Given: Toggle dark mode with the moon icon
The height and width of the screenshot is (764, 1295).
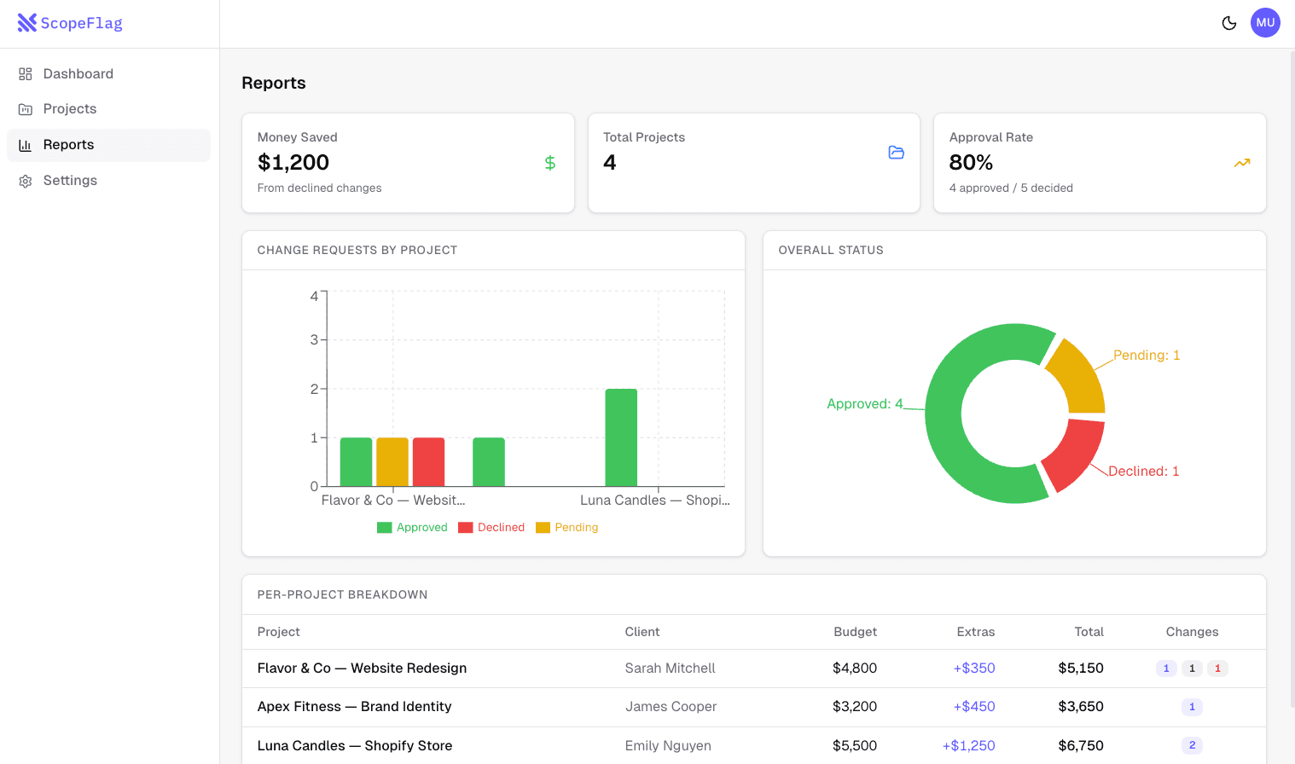Looking at the screenshot, I should (1228, 23).
